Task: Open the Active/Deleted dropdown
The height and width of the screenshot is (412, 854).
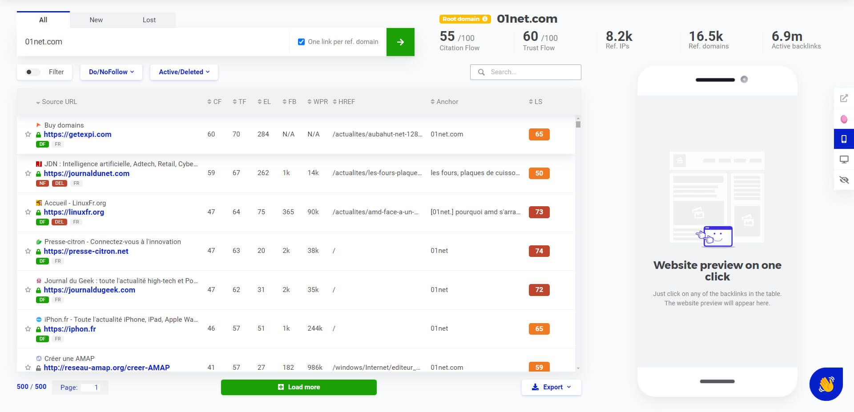Action: click(184, 72)
